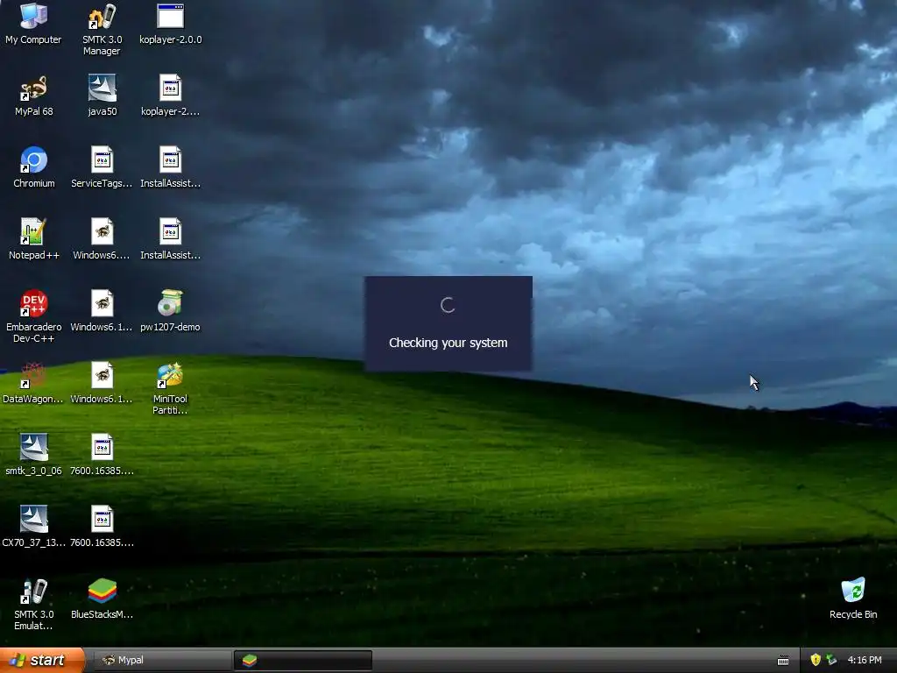Activate the BlueStacks taskbar button
The image size is (897, 673).
point(302,660)
